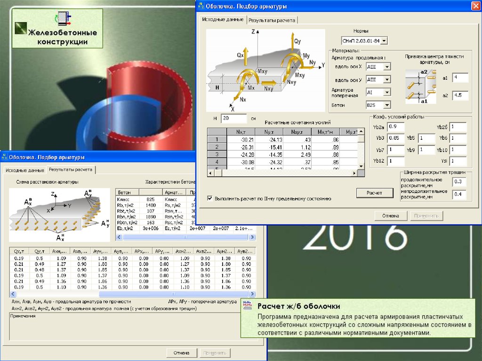Click the H thickness input field
The height and width of the screenshot is (361, 482).
pos(233,118)
